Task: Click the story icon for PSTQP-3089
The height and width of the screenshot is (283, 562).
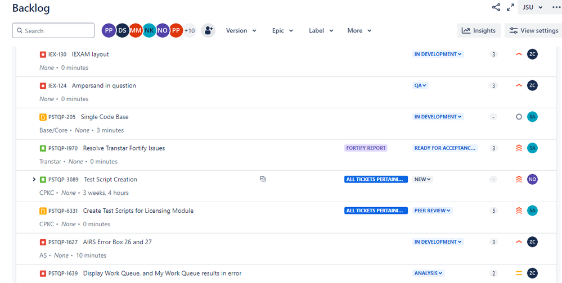Action: 43,180
